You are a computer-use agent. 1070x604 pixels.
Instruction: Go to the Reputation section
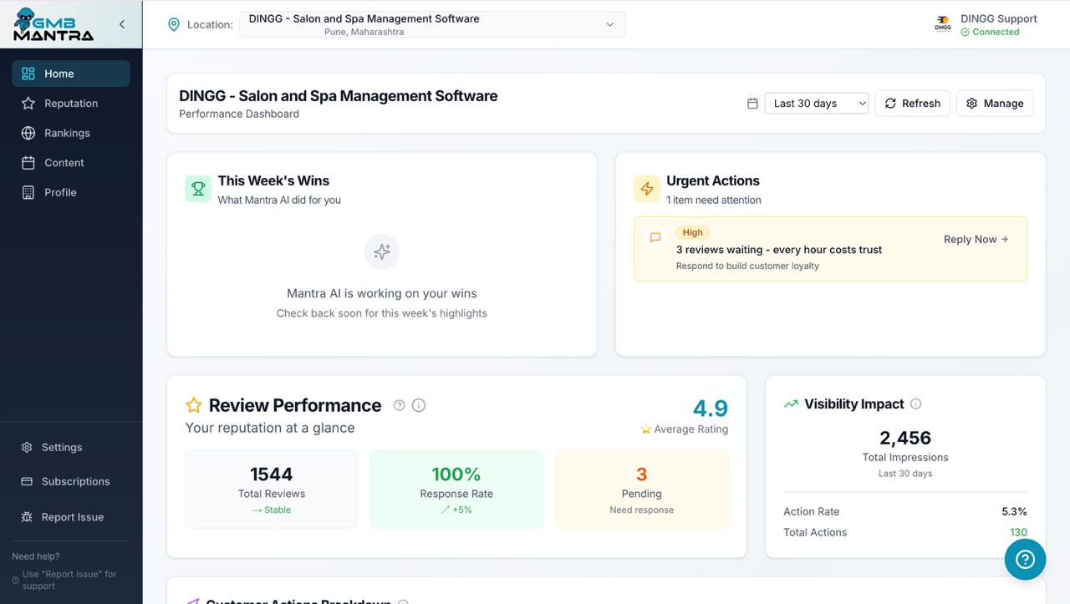(71, 104)
